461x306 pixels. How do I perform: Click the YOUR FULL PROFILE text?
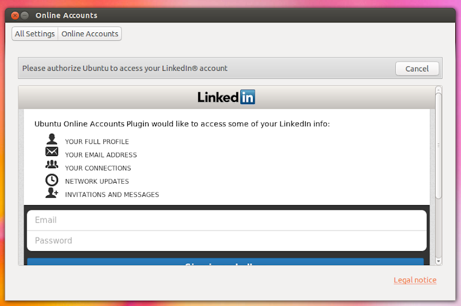pyautogui.click(x=97, y=142)
